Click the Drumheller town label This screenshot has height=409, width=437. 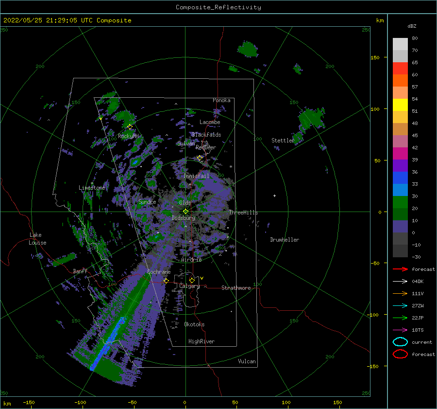point(285,240)
